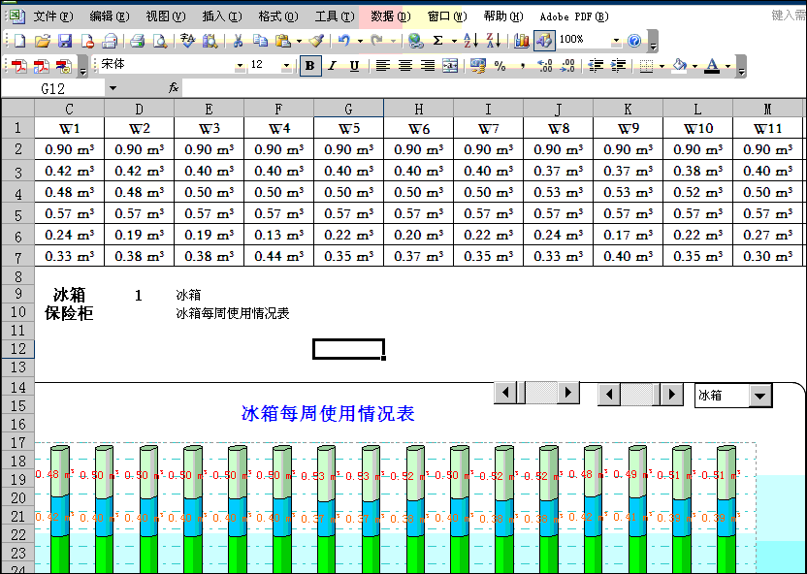This screenshot has width=807, height=574.
Task: Toggle Bold formatting button
Action: point(309,66)
